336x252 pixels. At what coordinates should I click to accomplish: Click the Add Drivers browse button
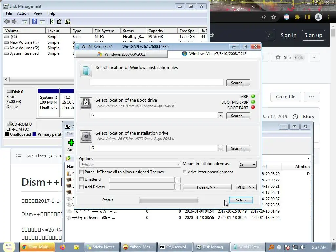178,187
